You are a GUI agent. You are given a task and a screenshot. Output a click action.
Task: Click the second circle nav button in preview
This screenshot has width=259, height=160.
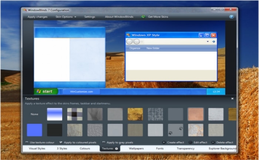[137, 41]
